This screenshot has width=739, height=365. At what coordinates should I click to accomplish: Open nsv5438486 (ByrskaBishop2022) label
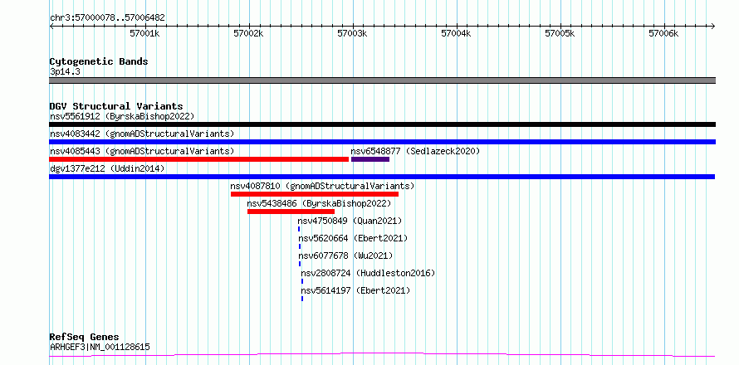(x=319, y=203)
